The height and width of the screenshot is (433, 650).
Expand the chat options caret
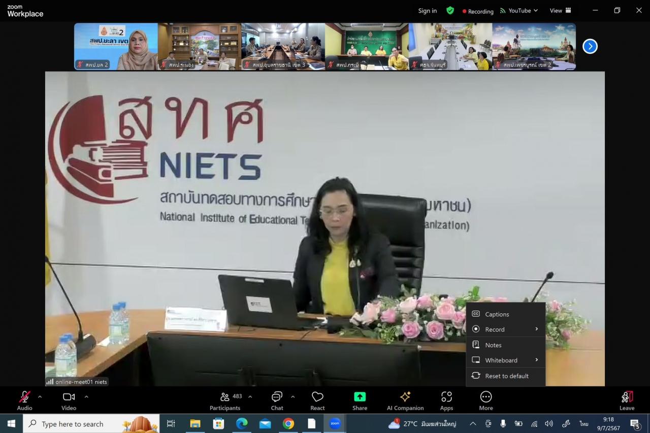tap(292, 396)
